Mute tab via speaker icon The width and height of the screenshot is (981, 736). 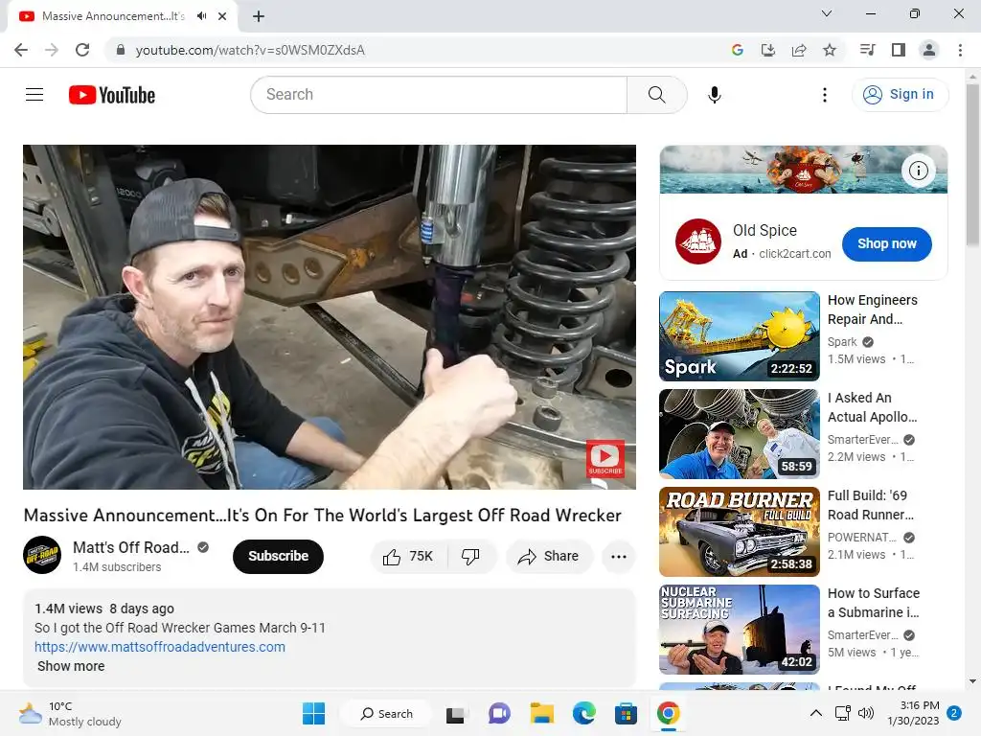pos(201,16)
